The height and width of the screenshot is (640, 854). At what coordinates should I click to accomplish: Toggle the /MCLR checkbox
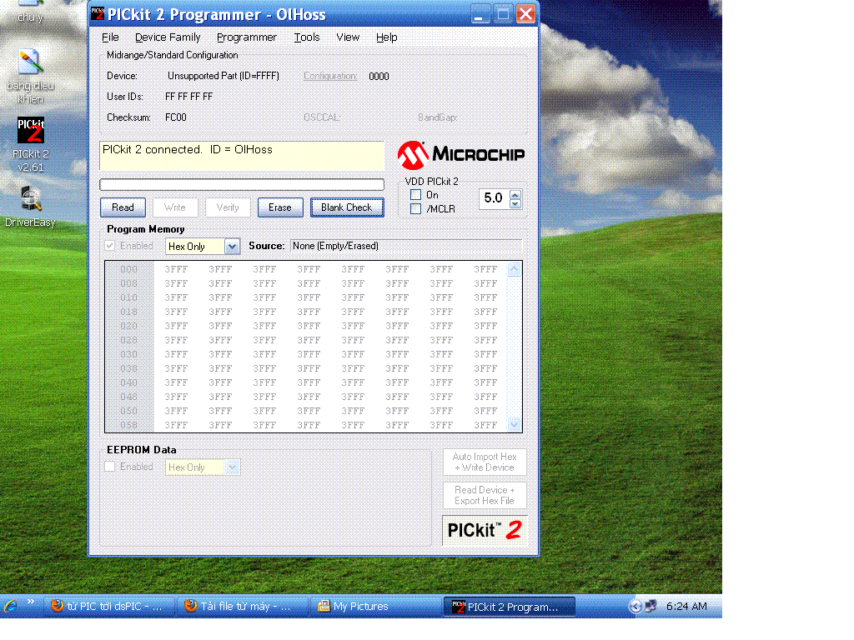coord(415,209)
